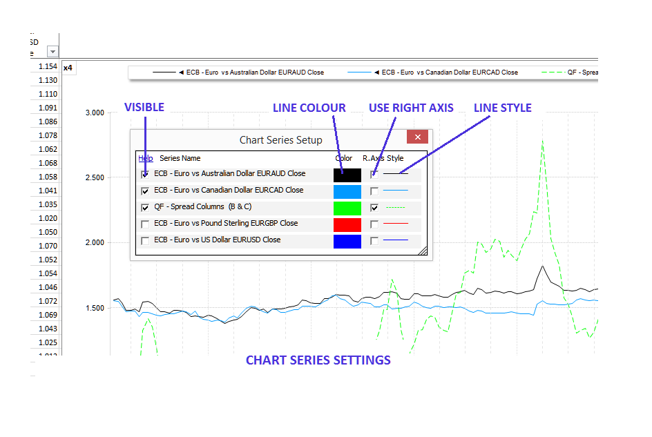Image resolution: width=652 pixels, height=437 pixels.
Task: Tick right axis box for EURGBP Close
Action: pyautogui.click(x=374, y=224)
